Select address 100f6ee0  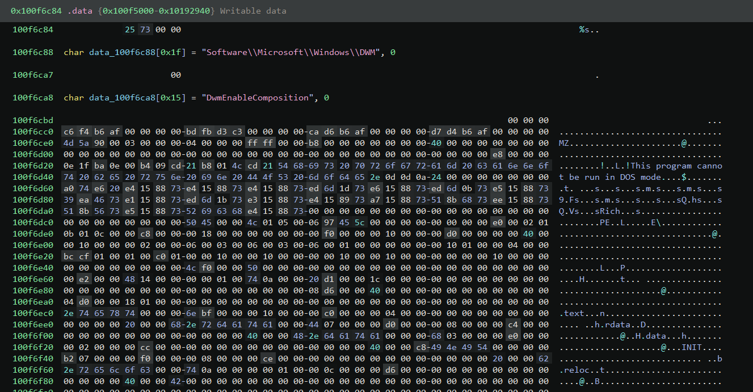tap(33, 324)
